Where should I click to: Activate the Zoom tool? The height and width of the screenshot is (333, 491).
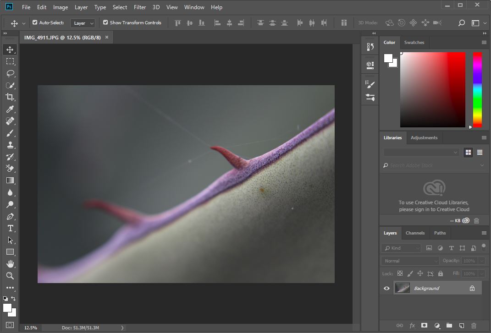pos(10,276)
